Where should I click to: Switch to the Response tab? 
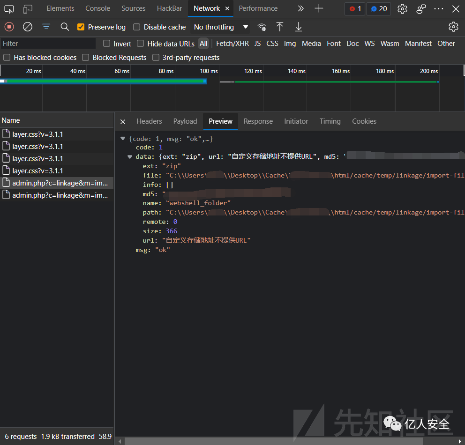258,121
